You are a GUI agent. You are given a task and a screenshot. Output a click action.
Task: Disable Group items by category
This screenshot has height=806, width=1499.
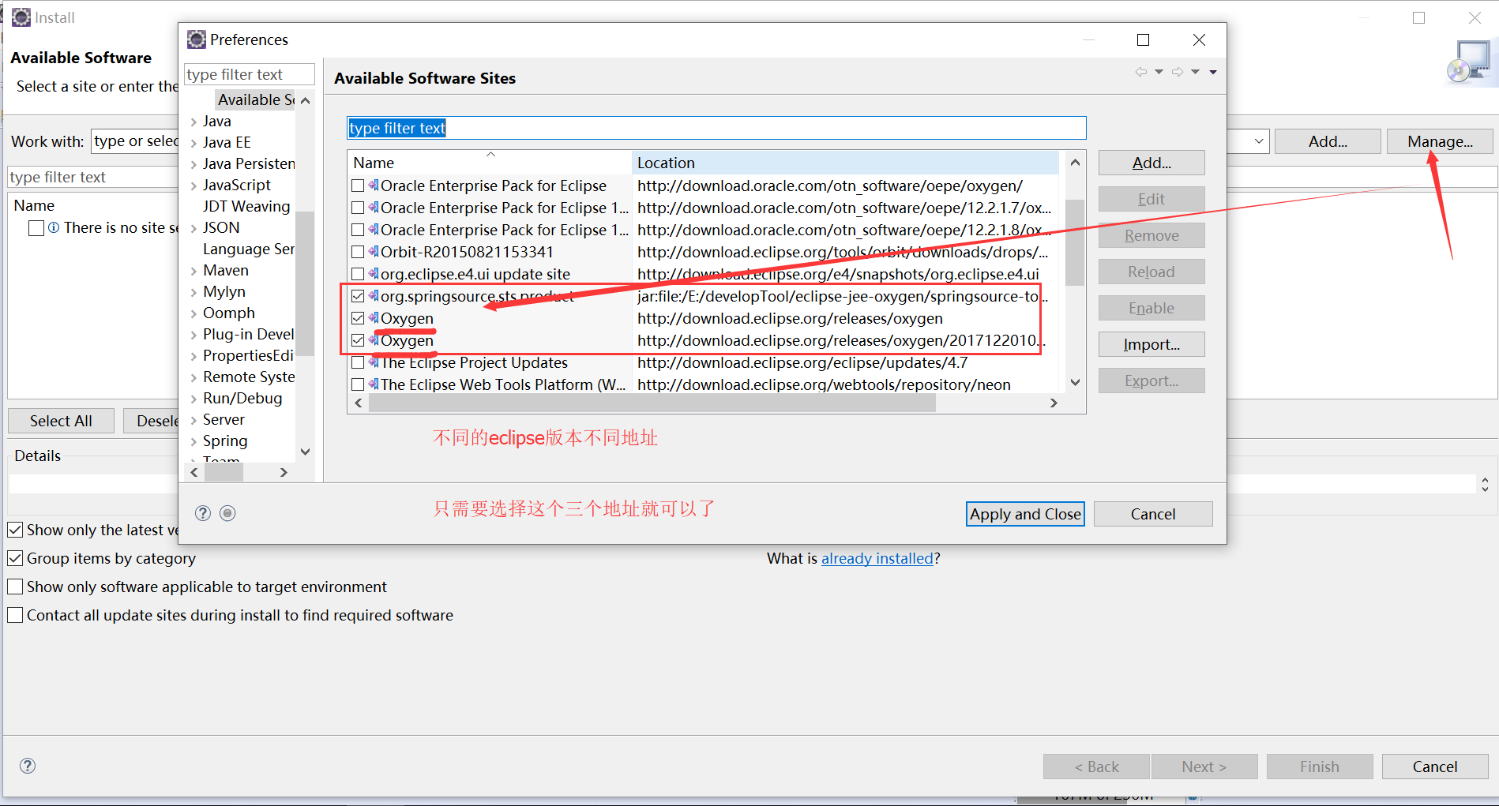pos(15,558)
